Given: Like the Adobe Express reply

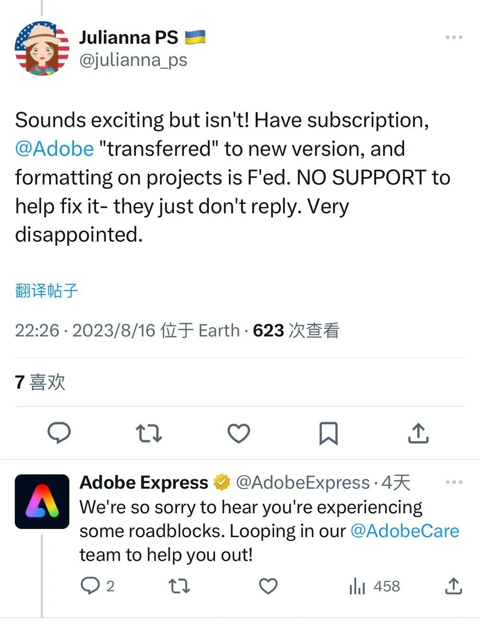Looking at the screenshot, I should coord(268,586).
